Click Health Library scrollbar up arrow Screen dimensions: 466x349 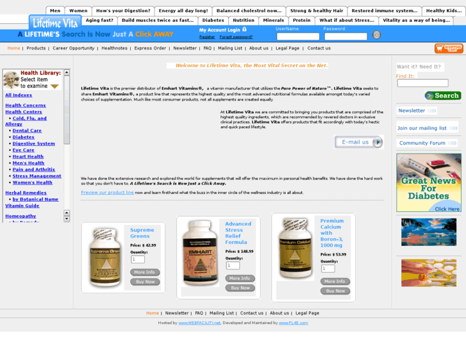[67, 72]
